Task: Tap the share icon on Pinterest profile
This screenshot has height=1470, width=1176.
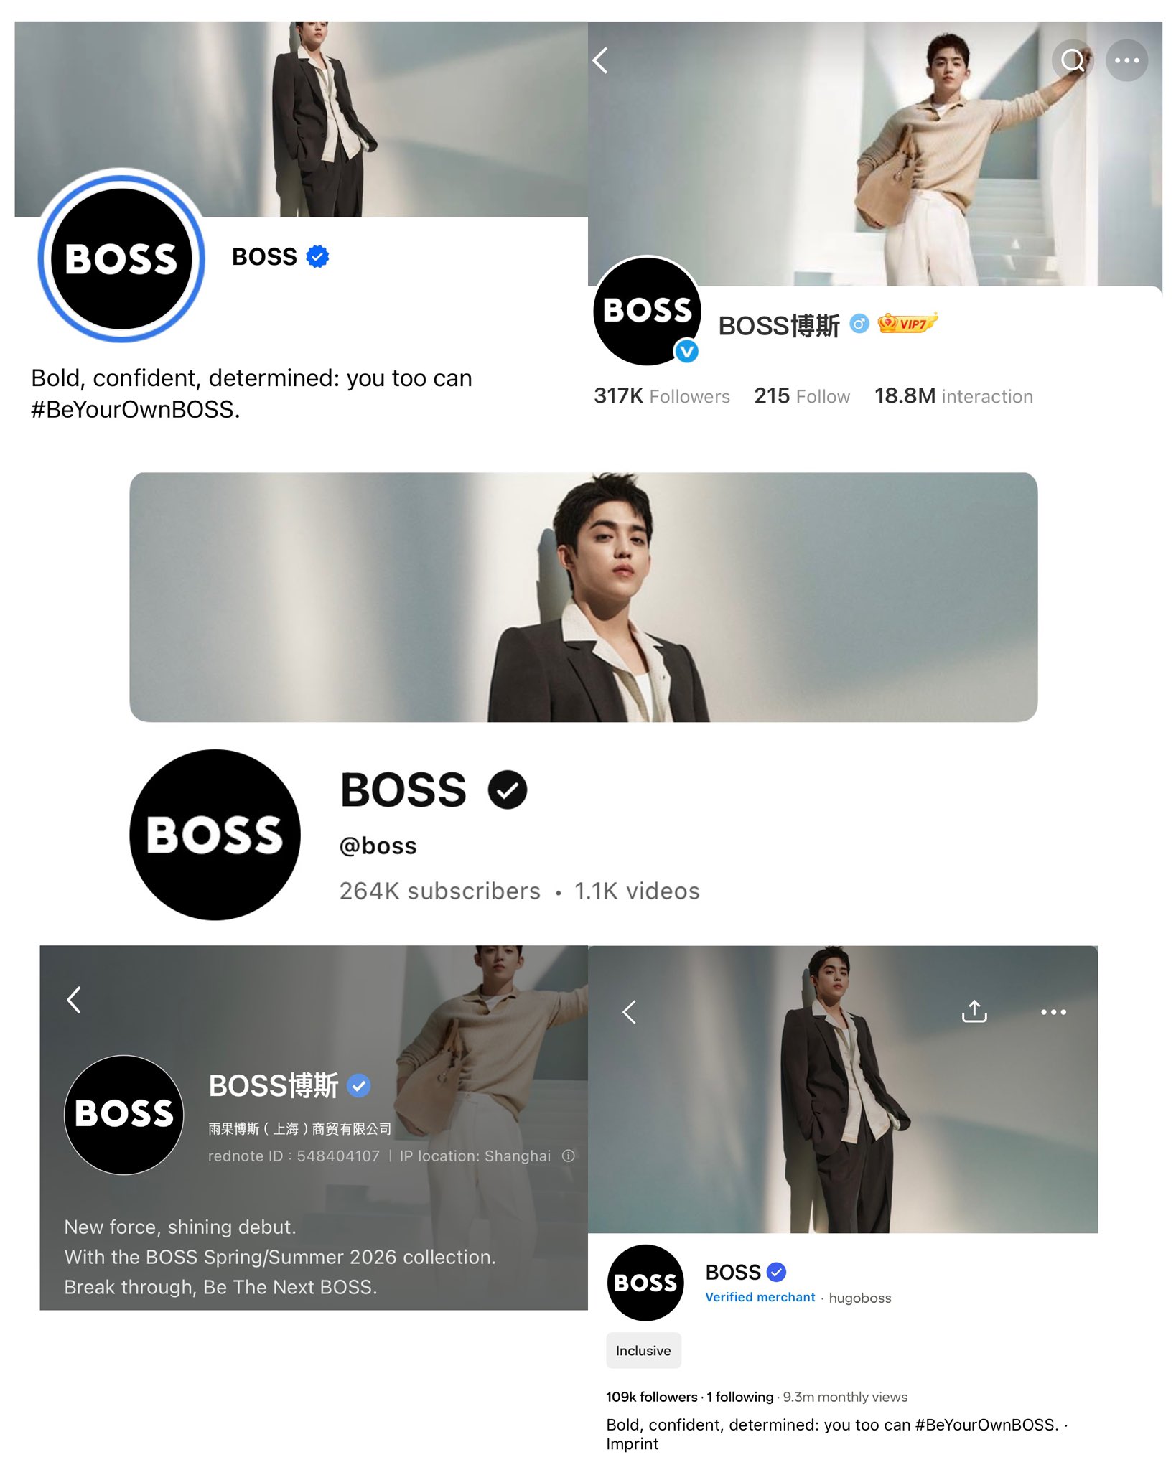Action: pos(974,1011)
